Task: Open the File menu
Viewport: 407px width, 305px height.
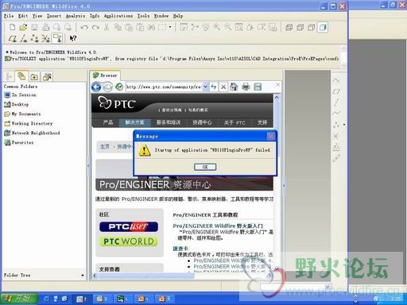Action: click(9, 16)
